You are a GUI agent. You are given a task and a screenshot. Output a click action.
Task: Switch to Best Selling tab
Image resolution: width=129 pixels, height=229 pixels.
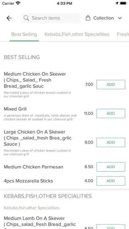[x=24, y=35]
